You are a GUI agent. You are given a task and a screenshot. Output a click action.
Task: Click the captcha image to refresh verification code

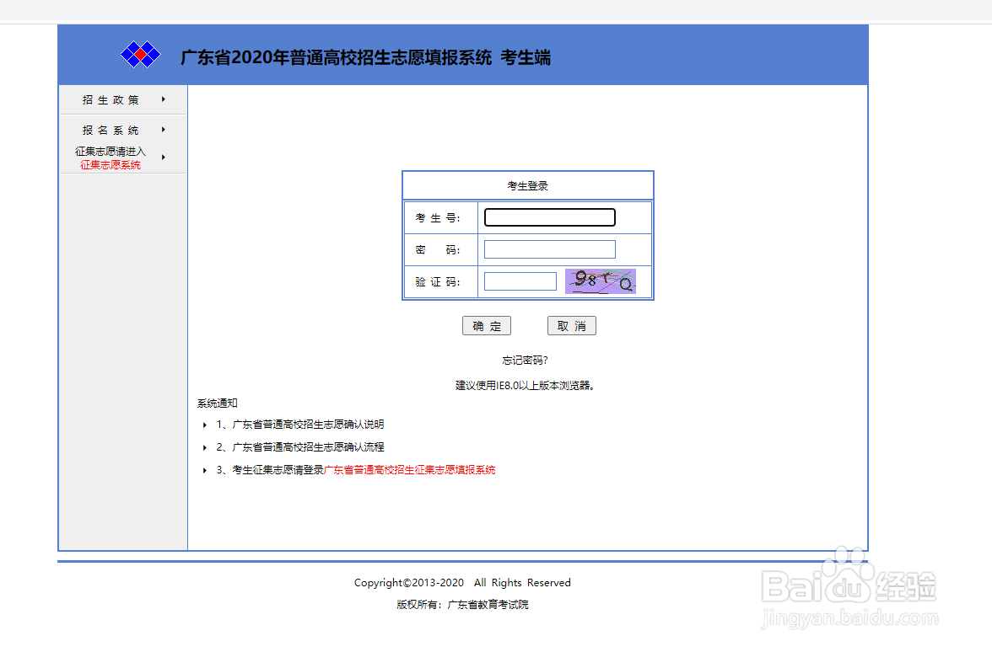tap(600, 281)
